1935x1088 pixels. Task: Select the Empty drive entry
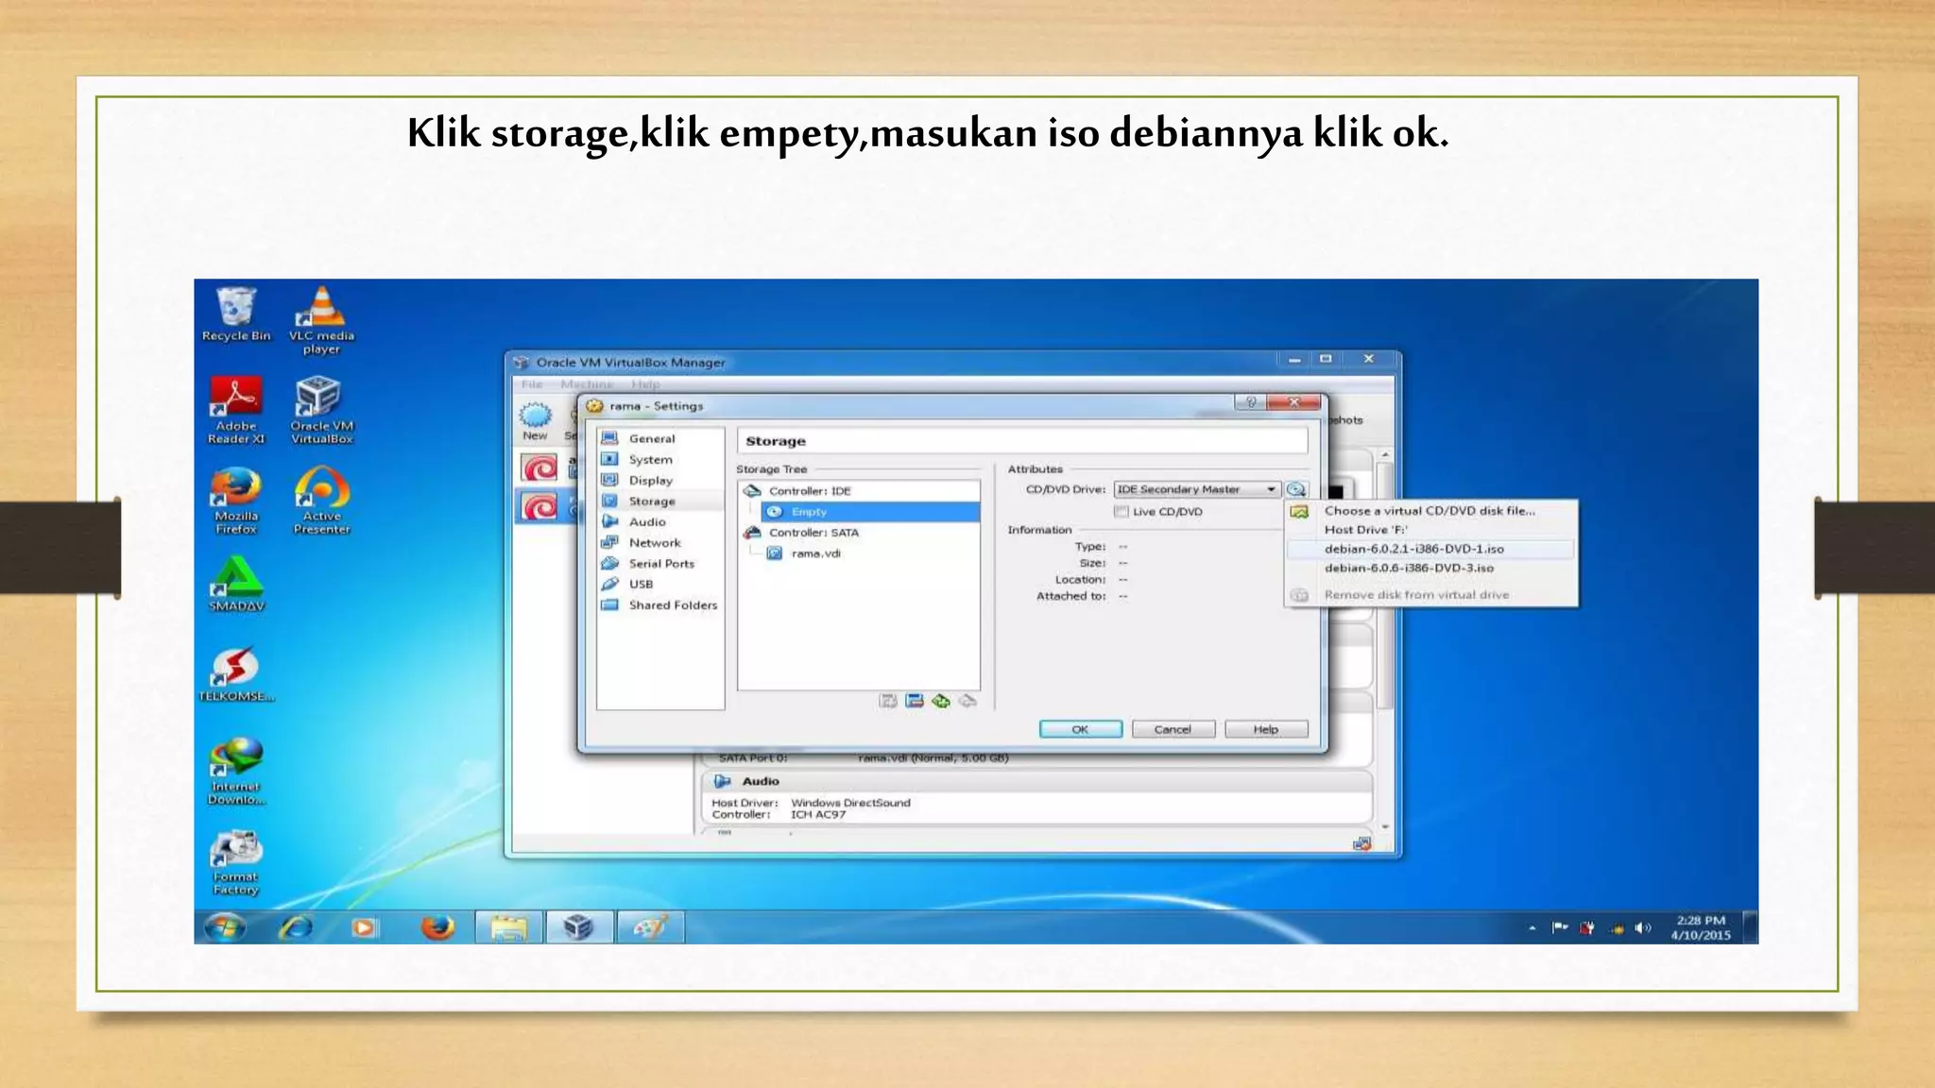[x=870, y=512]
